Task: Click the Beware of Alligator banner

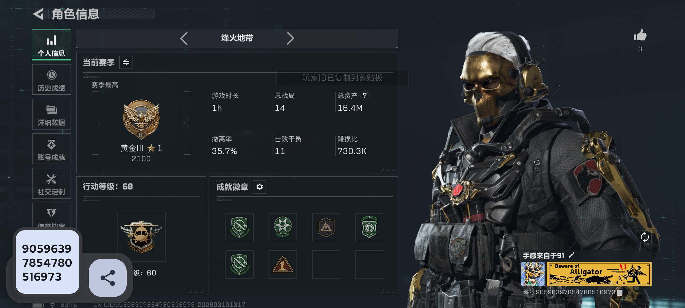Action: point(599,274)
